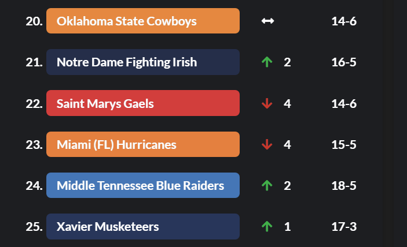This screenshot has height=247, width=407.
Task: Click Oklahoma State's 14-6 record
Action: click(344, 21)
